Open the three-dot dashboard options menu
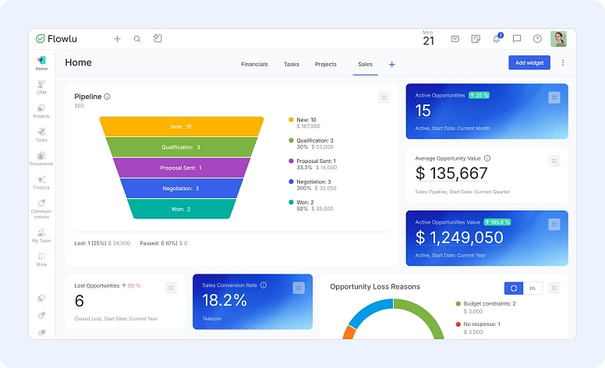Screen dimensions: 605x368 (563, 62)
